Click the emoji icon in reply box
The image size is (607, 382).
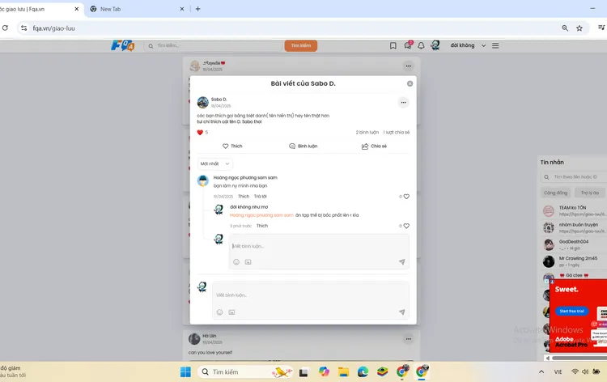click(236, 262)
